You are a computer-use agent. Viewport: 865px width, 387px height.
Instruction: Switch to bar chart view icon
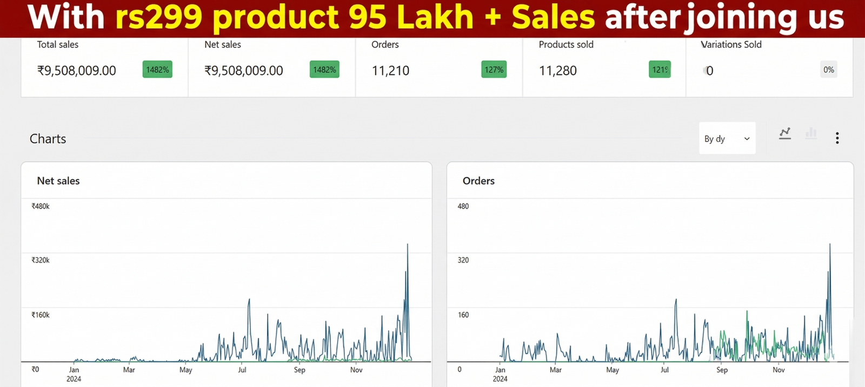(811, 133)
